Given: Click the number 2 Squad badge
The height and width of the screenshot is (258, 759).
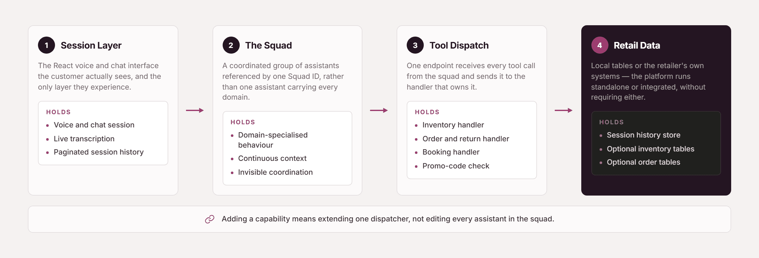Looking at the screenshot, I should click(x=231, y=45).
